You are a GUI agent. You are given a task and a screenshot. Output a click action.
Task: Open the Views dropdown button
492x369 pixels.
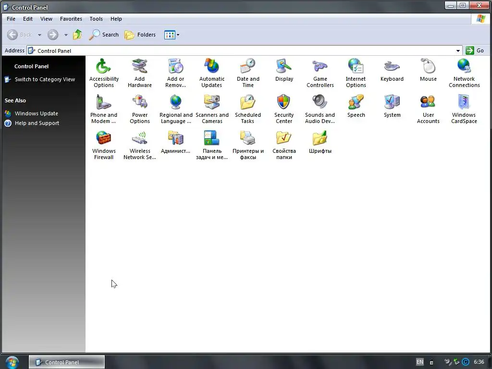[x=172, y=35]
